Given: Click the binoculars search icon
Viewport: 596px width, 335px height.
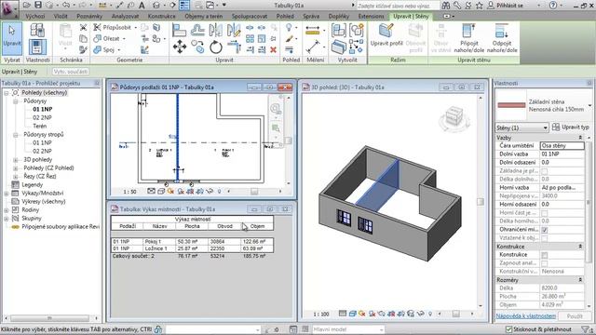Looking at the screenshot, I should click(x=446, y=6).
